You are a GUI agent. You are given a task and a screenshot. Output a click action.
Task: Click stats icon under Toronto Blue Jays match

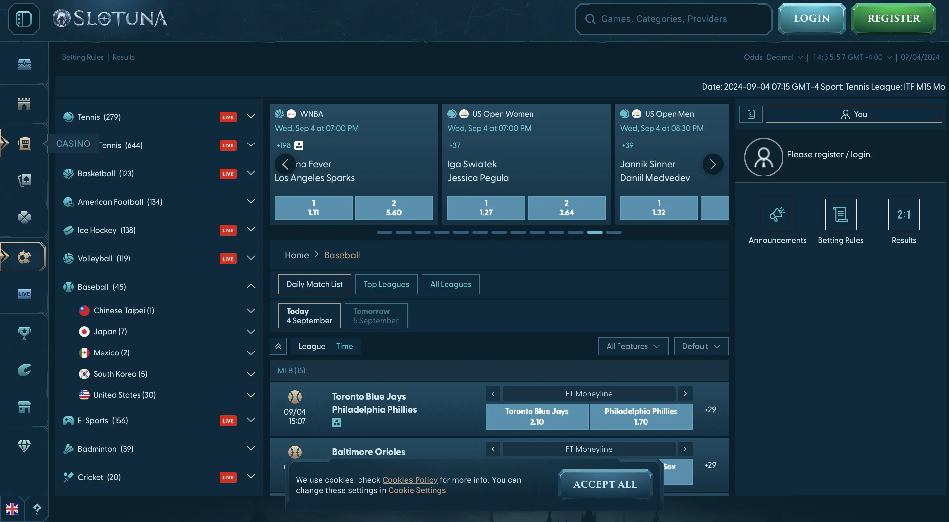(337, 423)
